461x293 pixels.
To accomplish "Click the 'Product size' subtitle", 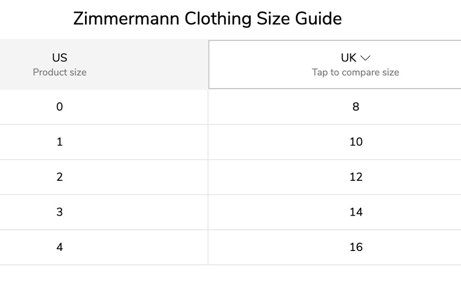I will [60, 72].
